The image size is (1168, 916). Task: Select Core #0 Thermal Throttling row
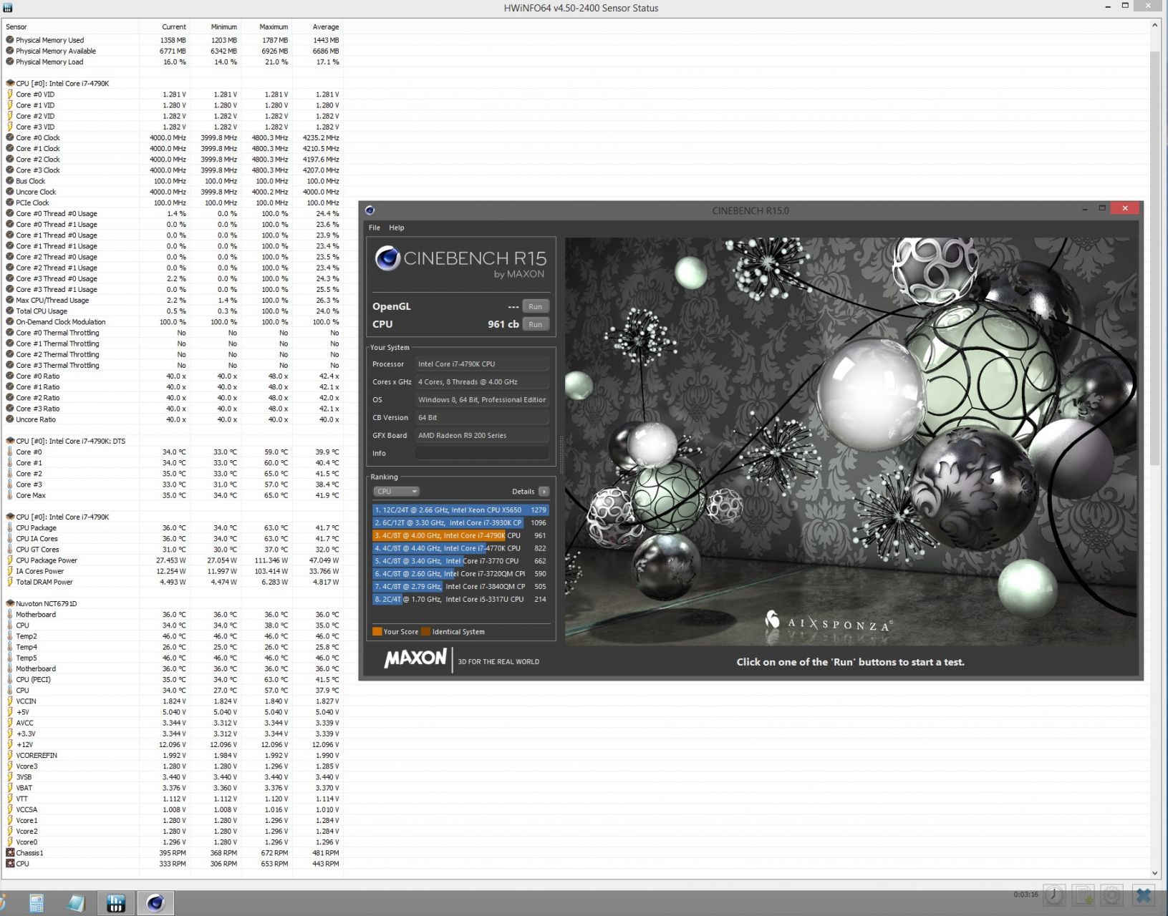pyautogui.click(x=172, y=333)
